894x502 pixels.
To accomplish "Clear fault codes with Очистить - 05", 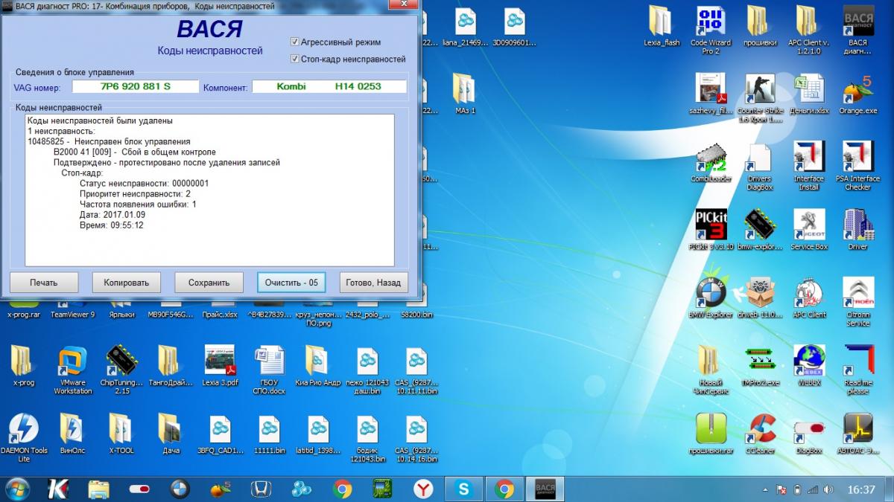I will point(291,283).
